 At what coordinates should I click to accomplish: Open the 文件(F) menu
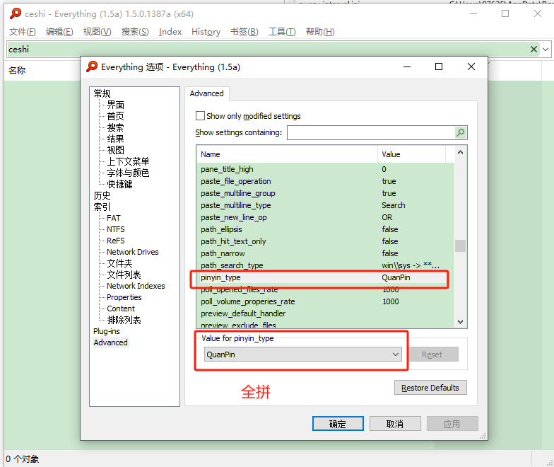pos(22,32)
